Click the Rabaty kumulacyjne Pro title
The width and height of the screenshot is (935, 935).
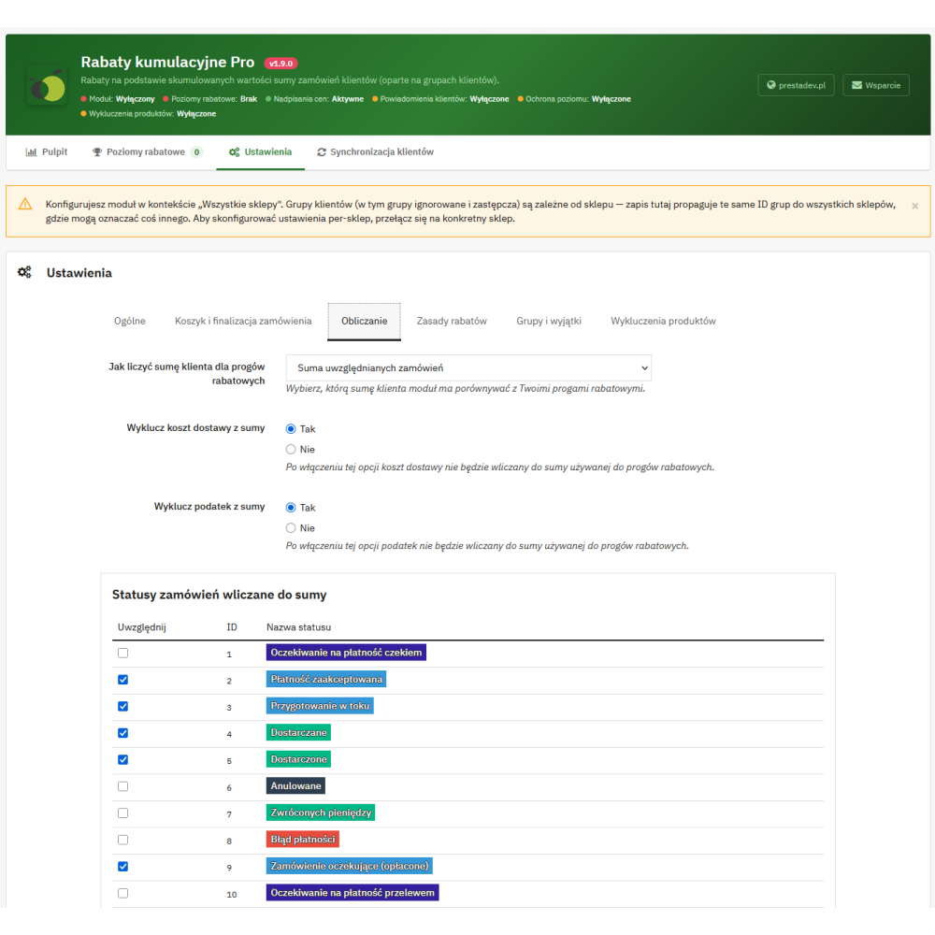(x=167, y=62)
